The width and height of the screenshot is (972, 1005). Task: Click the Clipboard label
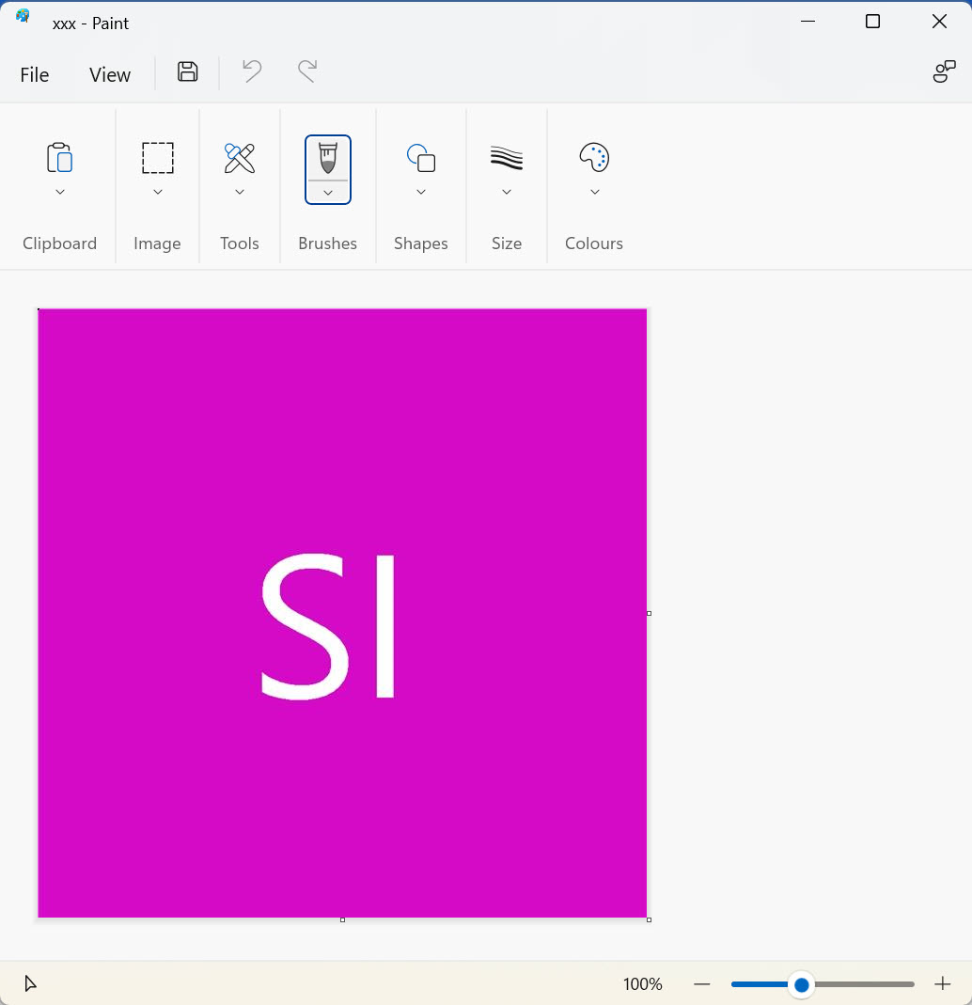click(59, 243)
